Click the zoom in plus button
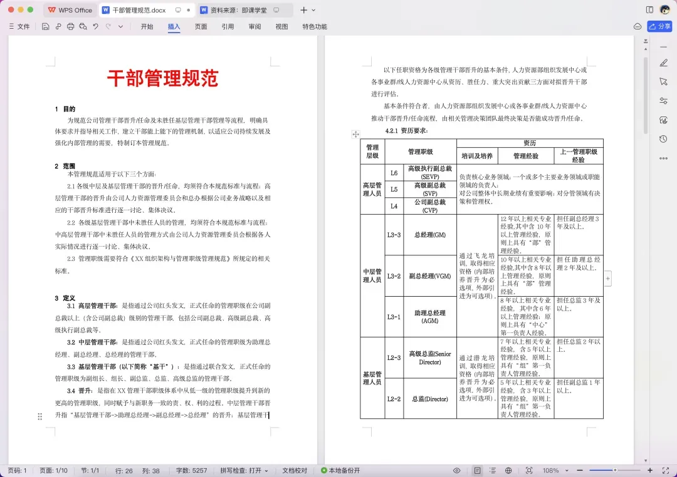677x477 pixels. coord(650,470)
